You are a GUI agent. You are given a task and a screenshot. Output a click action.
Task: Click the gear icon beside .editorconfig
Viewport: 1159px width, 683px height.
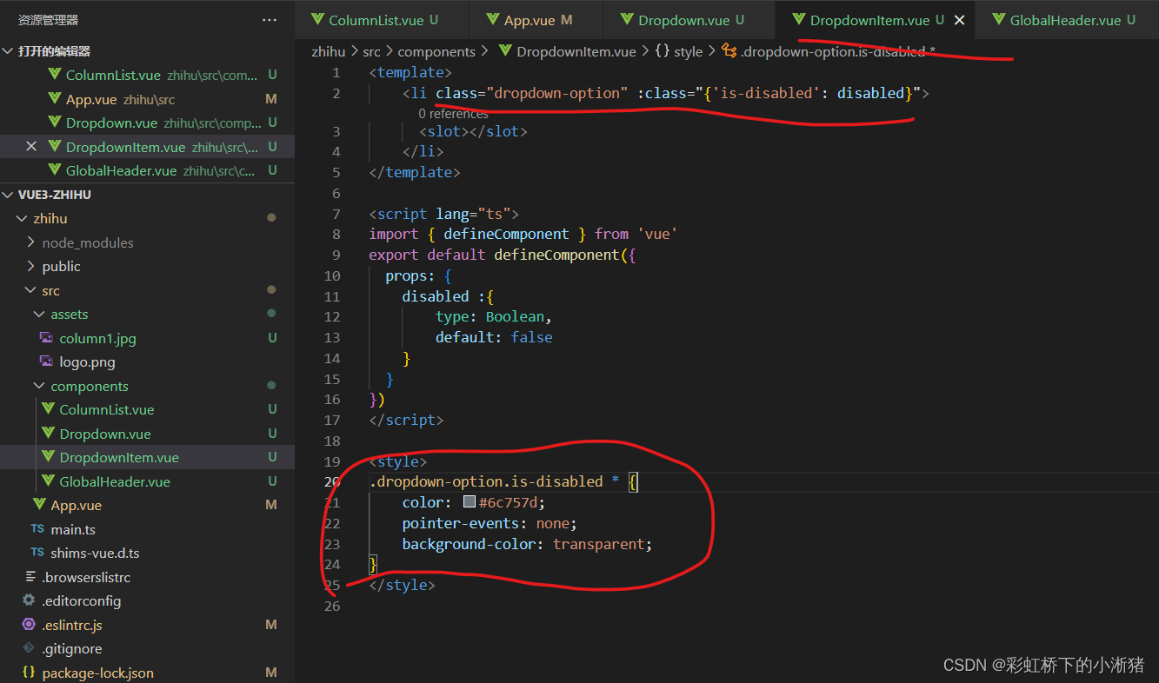29,600
